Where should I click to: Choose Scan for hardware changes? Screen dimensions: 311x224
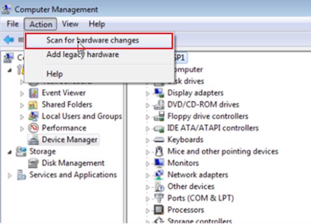(x=92, y=40)
